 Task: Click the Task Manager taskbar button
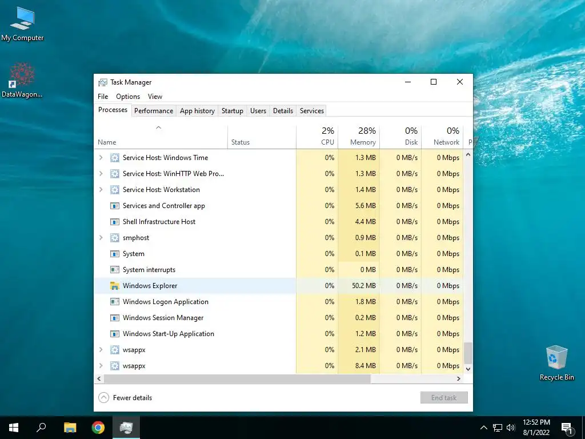point(126,428)
